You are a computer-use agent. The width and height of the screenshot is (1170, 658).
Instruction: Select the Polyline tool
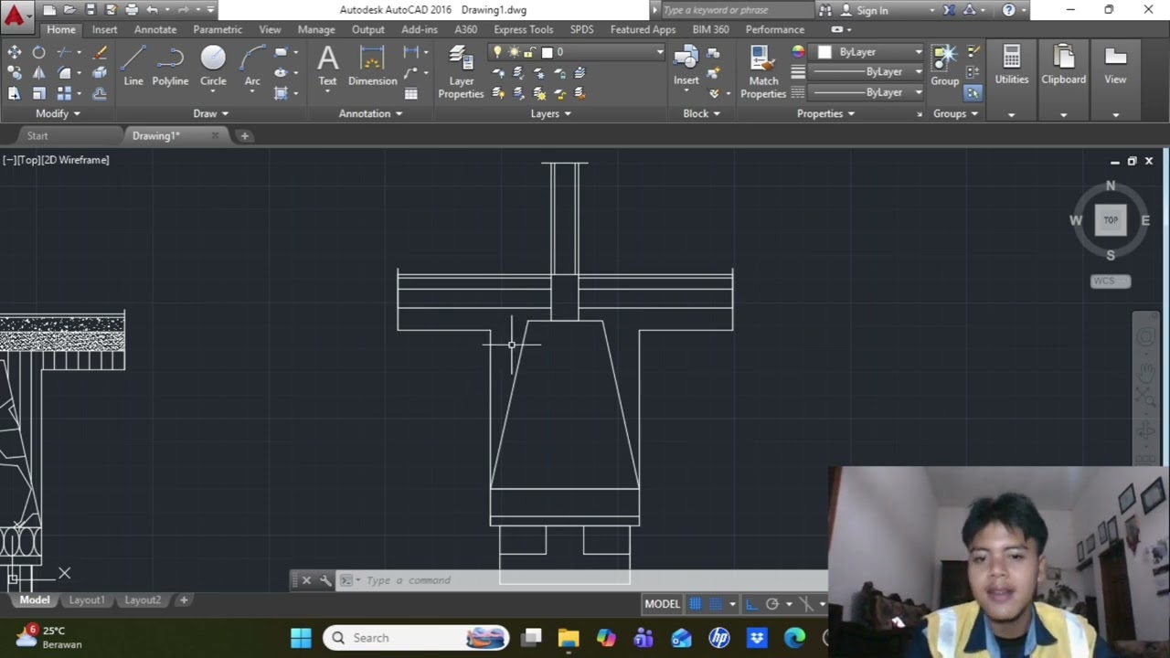pos(170,66)
